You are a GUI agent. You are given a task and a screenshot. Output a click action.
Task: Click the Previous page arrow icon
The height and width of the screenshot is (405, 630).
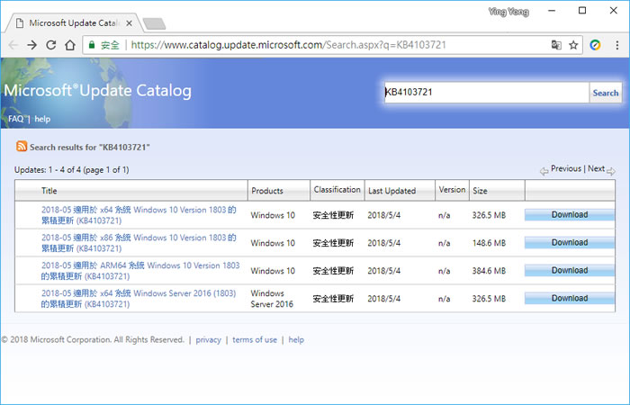pos(544,171)
